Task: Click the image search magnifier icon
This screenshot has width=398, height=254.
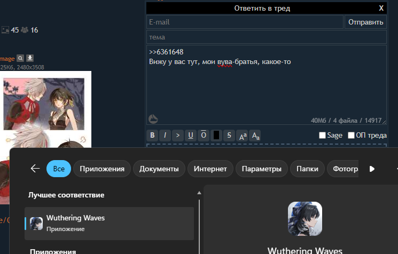Action: (20, 58)
